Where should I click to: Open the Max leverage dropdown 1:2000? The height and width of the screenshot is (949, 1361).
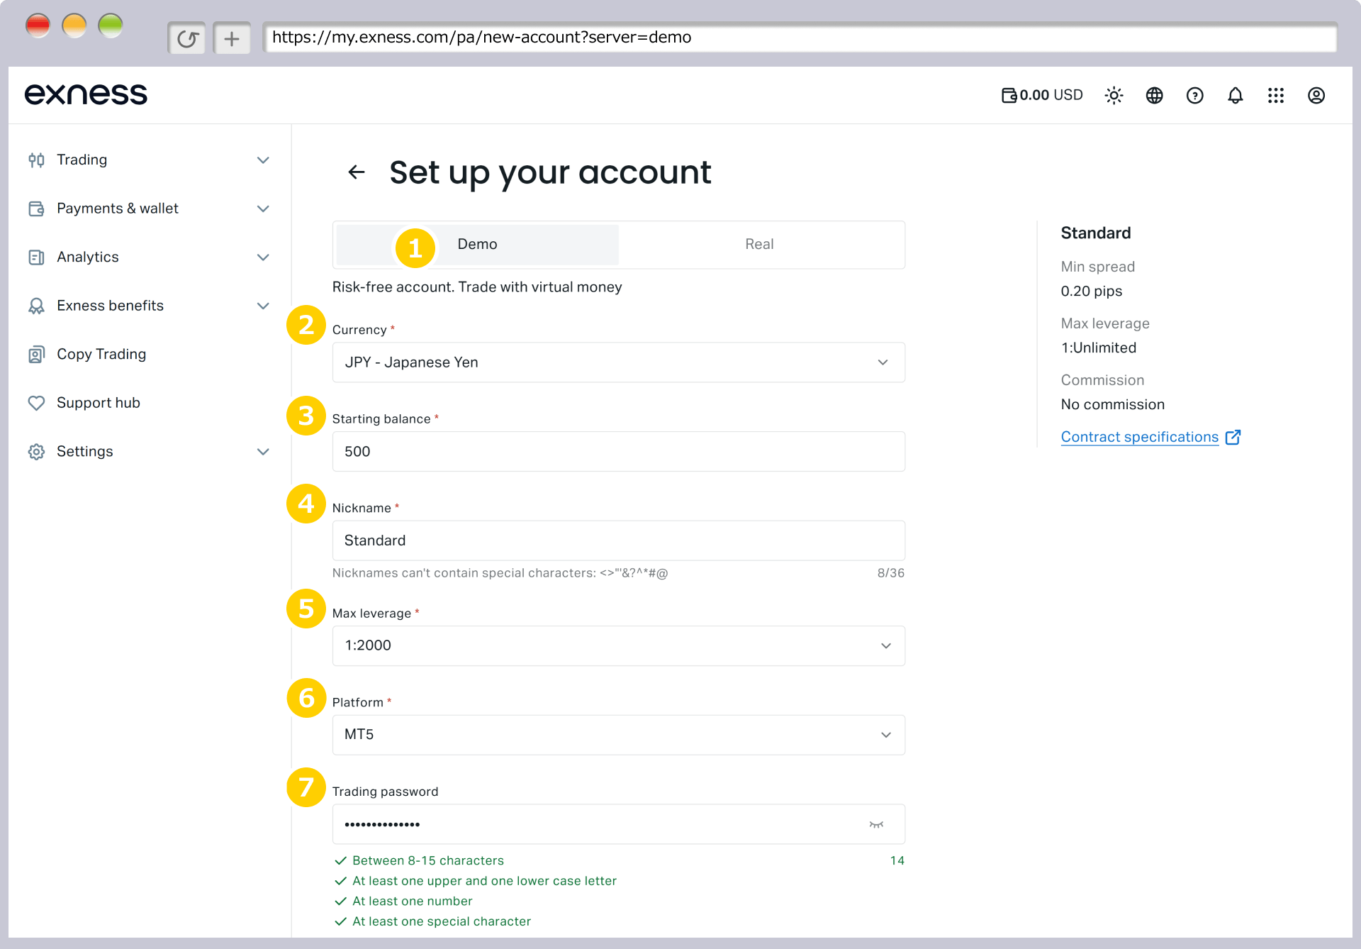point(618,645)
